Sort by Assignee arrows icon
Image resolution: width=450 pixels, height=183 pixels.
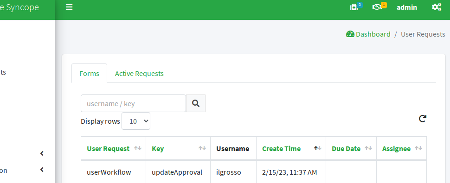click(418, 148)
